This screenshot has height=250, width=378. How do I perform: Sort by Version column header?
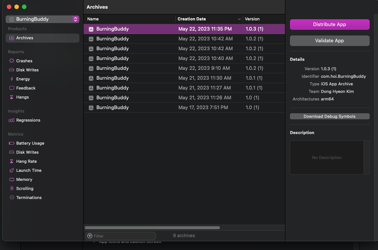point(264,19)
